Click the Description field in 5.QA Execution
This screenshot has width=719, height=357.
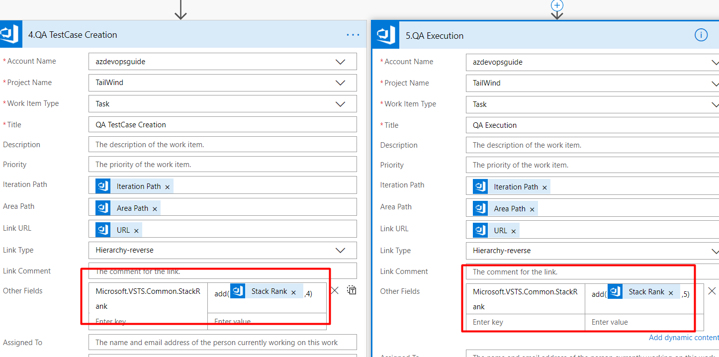(x=593, y=145)
